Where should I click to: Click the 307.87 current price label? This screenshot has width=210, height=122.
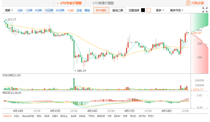[197, 33]
